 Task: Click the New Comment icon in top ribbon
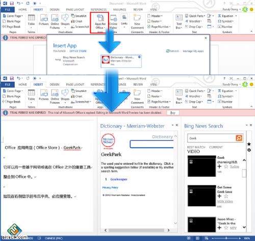click(137, 22)
